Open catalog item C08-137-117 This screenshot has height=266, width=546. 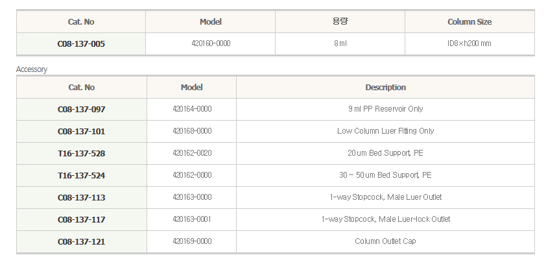coord(81,220)
